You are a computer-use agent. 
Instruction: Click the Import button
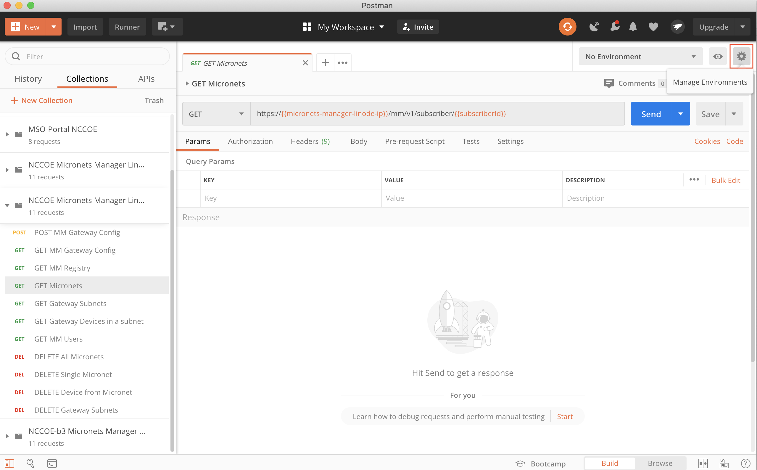(85, 27)
